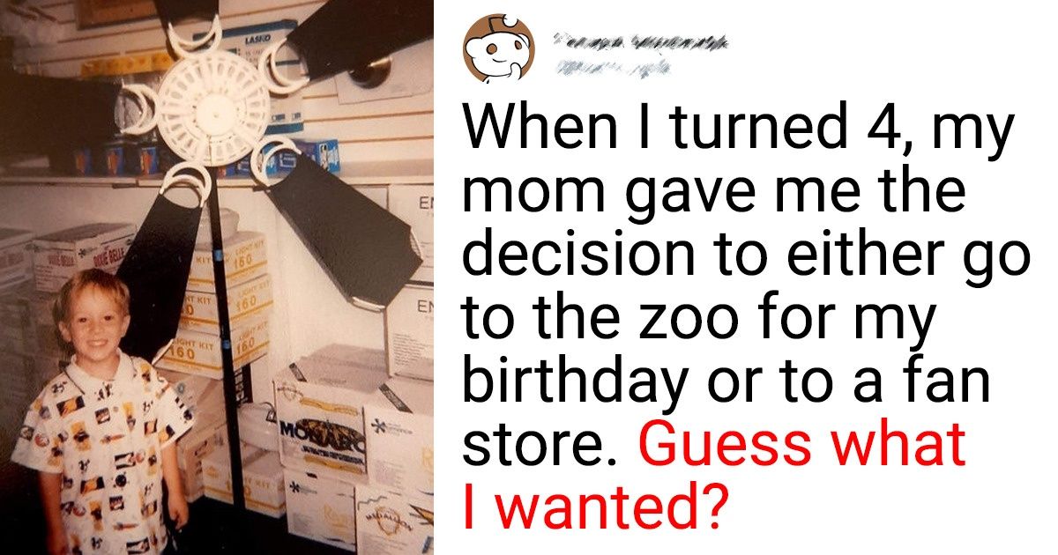The height and width of the screenshot is (555, 1058).
Task: Select the red text "Guess what I wanted?"
Action: point(715,475)
